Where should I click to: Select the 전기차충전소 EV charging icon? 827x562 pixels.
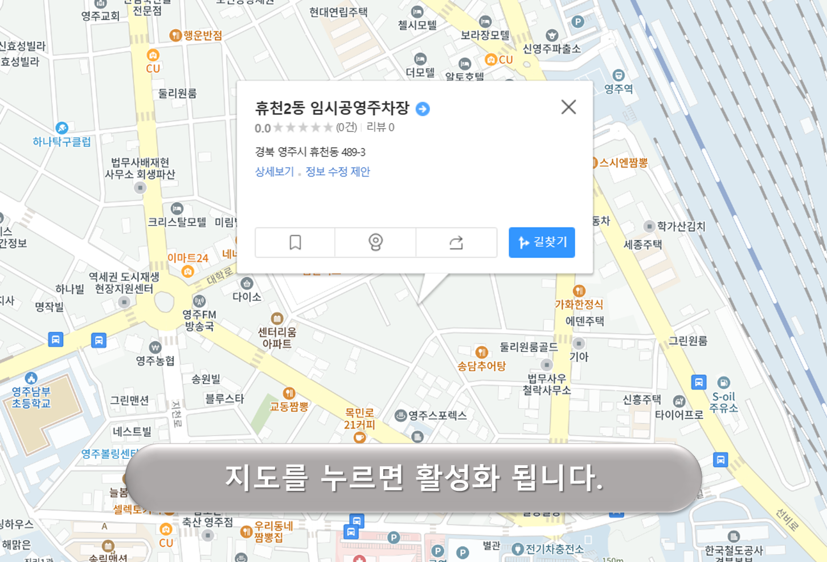coord(517,548)
